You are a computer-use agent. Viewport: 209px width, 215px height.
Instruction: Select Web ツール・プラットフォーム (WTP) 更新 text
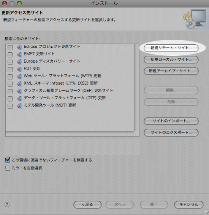pyautogui.click(x=62, y=76)
